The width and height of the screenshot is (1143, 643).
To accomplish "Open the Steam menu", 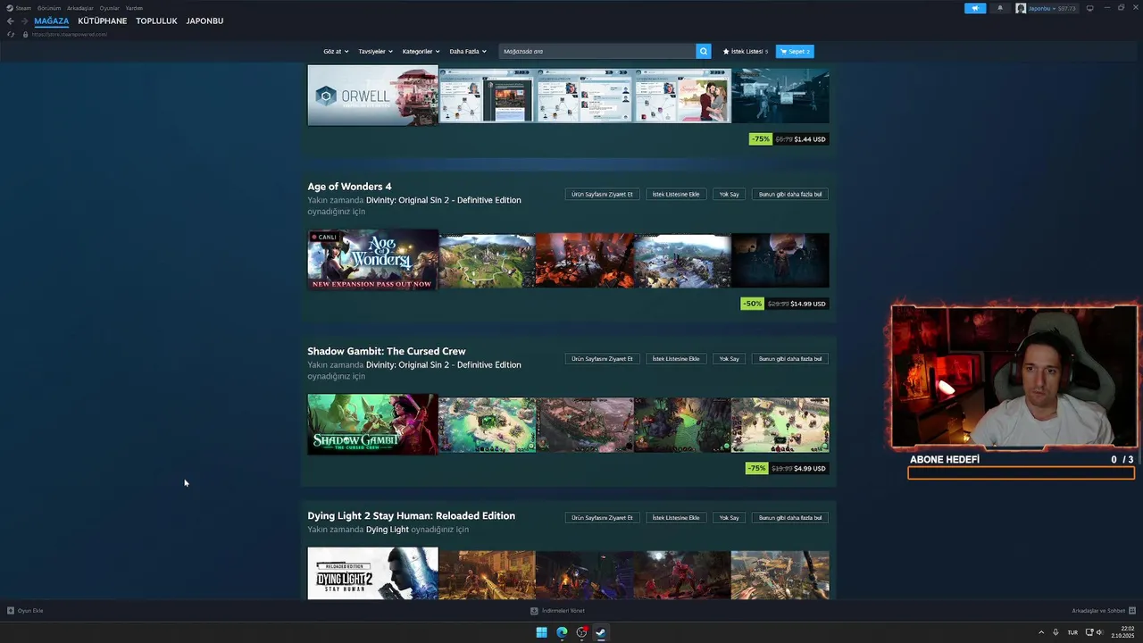I will tap(23, 8).
